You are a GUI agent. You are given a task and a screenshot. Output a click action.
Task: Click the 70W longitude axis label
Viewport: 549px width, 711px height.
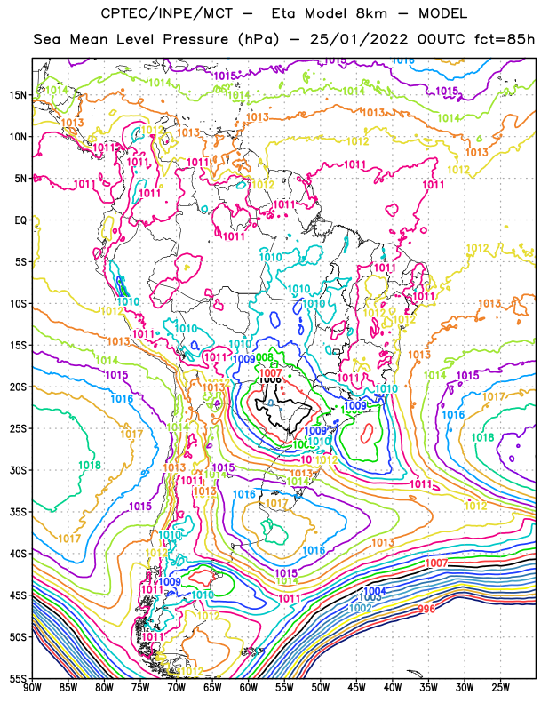(176, 688)
